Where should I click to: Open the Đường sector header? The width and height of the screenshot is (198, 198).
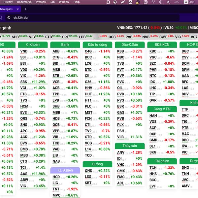click(97, 164)
